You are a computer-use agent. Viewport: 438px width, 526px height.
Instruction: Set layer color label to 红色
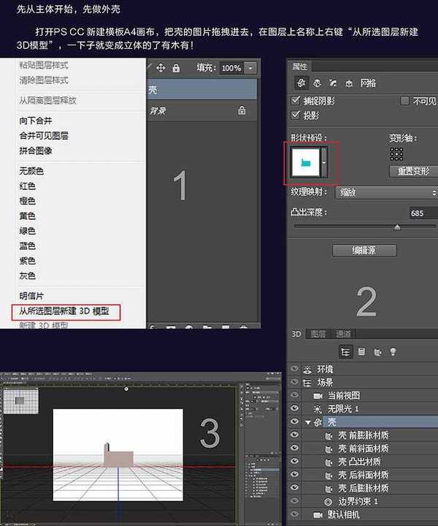(x=27, y=186)
